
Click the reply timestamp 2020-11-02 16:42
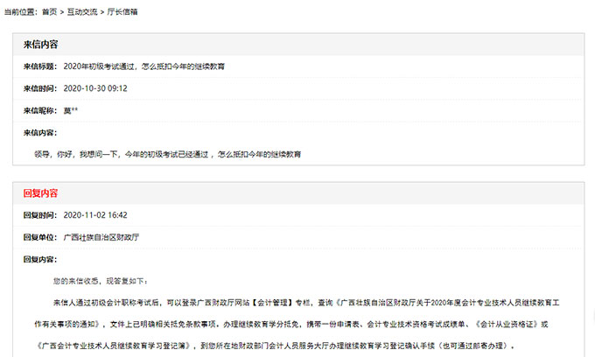[x=95, y=214]
